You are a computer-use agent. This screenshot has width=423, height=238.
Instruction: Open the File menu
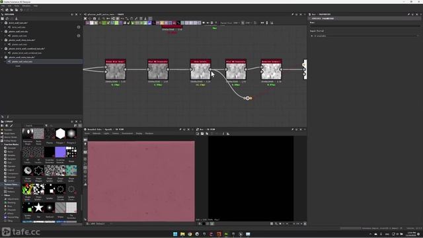(3, 6)
